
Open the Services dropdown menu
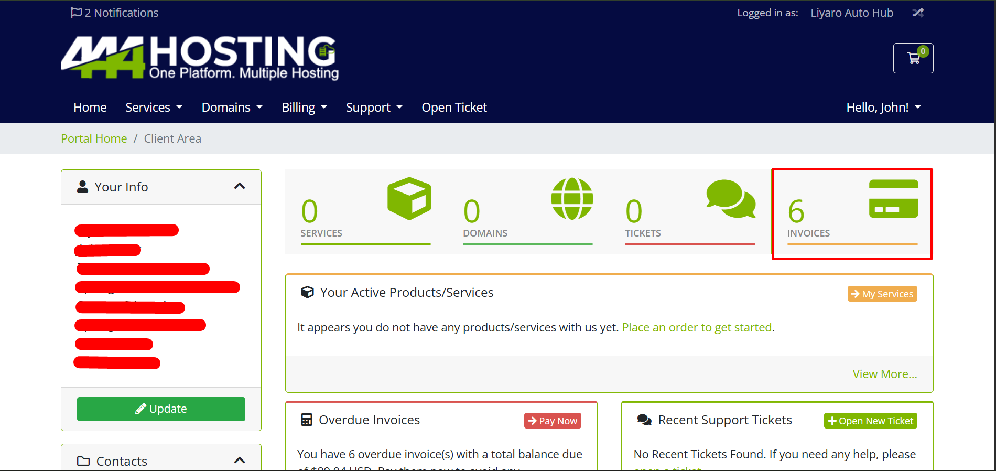(154, 108)
